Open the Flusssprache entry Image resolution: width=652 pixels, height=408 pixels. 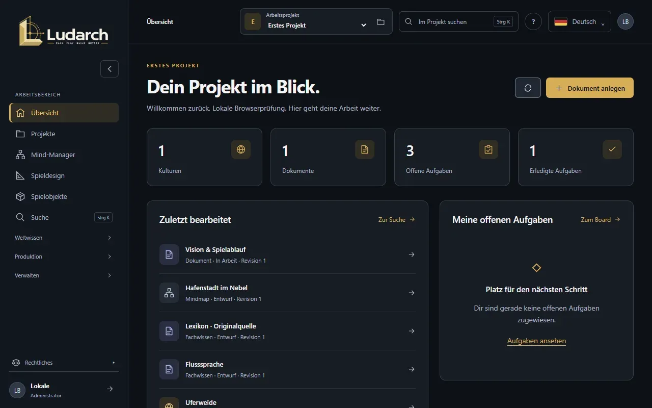click(x=287, y=369)
